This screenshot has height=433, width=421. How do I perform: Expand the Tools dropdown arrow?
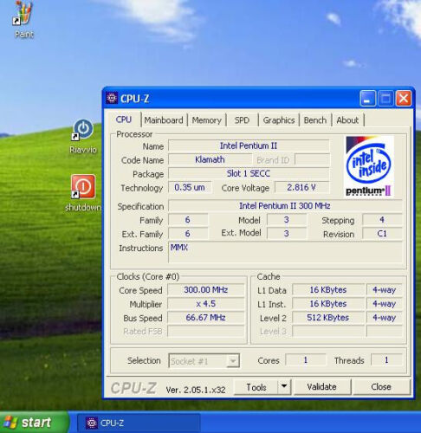point(284,387)
